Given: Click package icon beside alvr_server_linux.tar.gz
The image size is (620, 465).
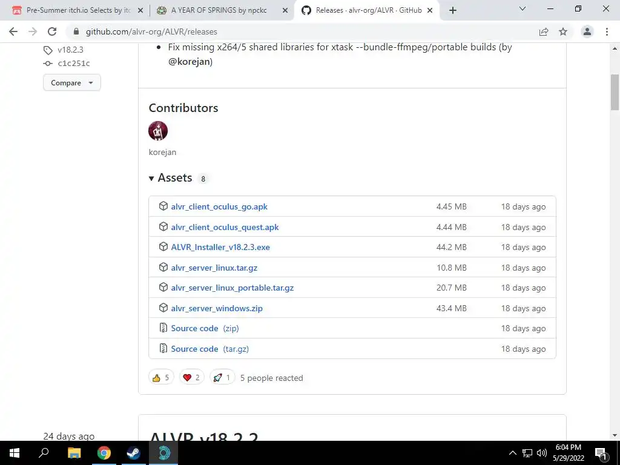Looking at the screenshot, I should (163, 267).
